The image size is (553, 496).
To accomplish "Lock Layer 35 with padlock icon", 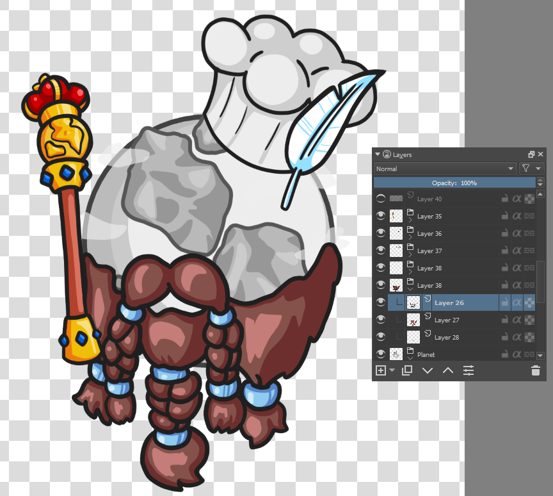I will coord(505,216).
